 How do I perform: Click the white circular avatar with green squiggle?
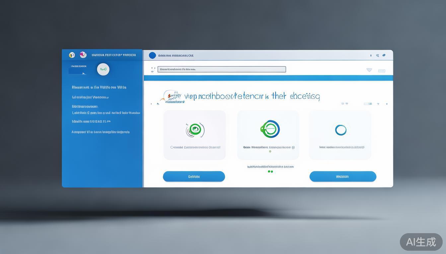pyautogui.click(x=103, y=69)
